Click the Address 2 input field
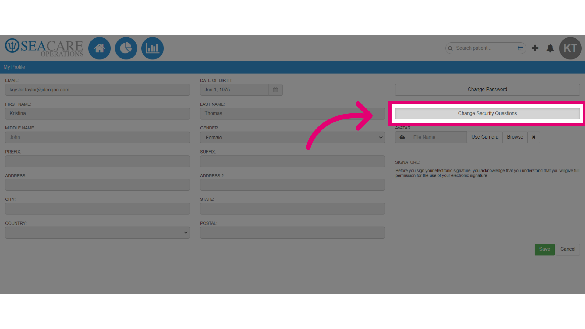This screenshot has width=585, height=329. (292, 185)
